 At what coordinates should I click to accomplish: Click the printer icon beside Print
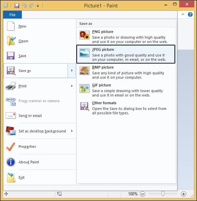pos(11,86)
